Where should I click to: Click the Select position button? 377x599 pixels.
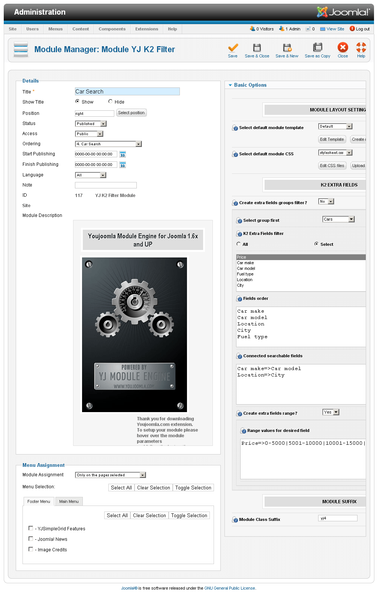click(131, 113)
